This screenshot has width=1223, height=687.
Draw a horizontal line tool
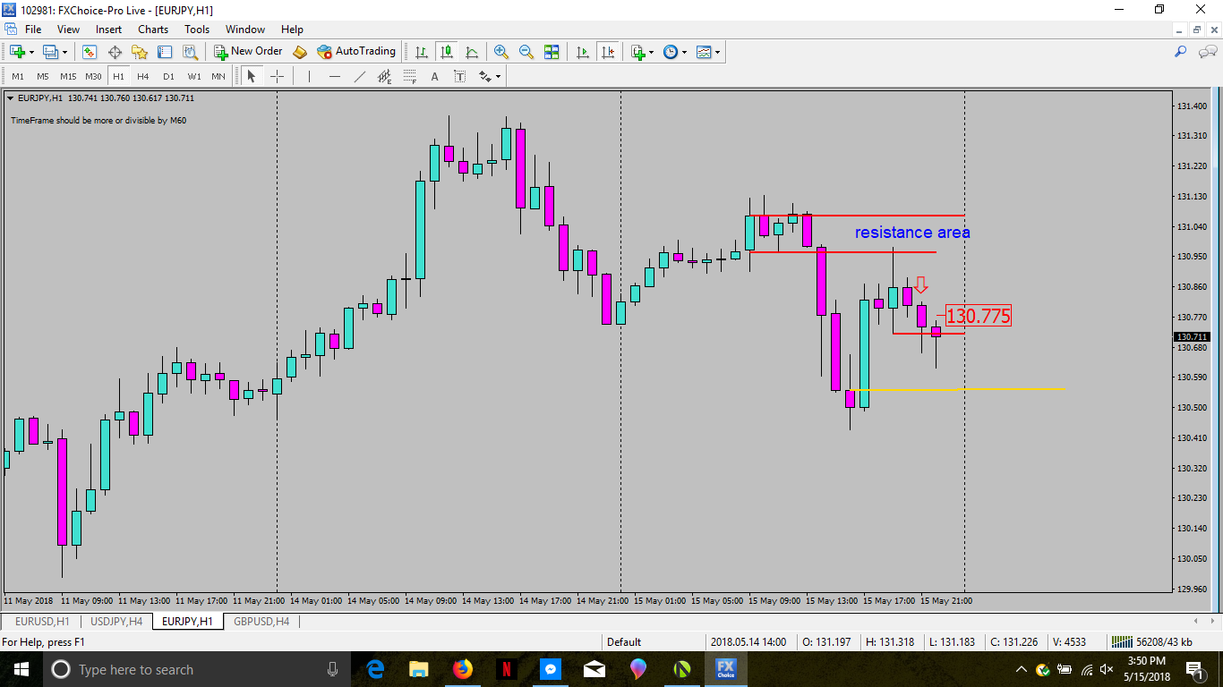[335, 77]
